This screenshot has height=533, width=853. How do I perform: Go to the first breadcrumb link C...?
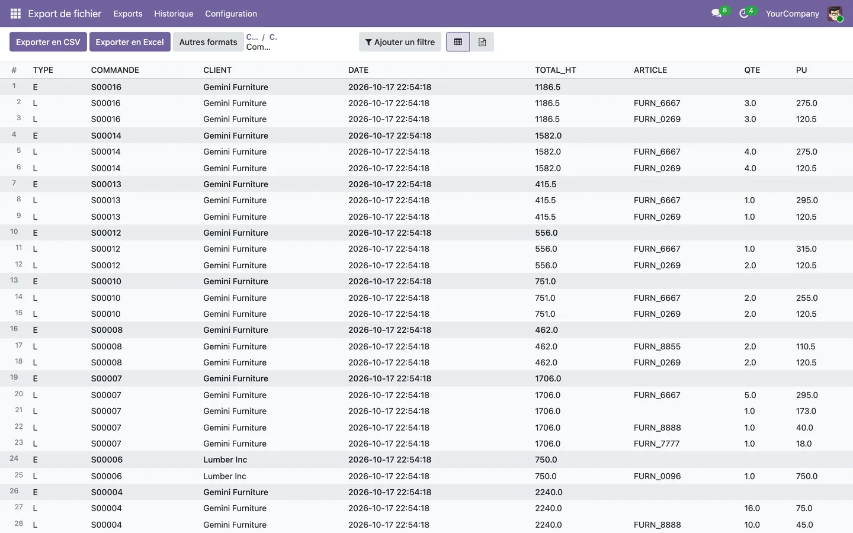point(252,37)
